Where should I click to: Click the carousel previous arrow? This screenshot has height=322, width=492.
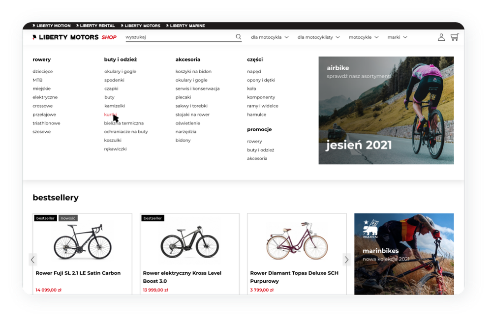[x=33, y=260]
